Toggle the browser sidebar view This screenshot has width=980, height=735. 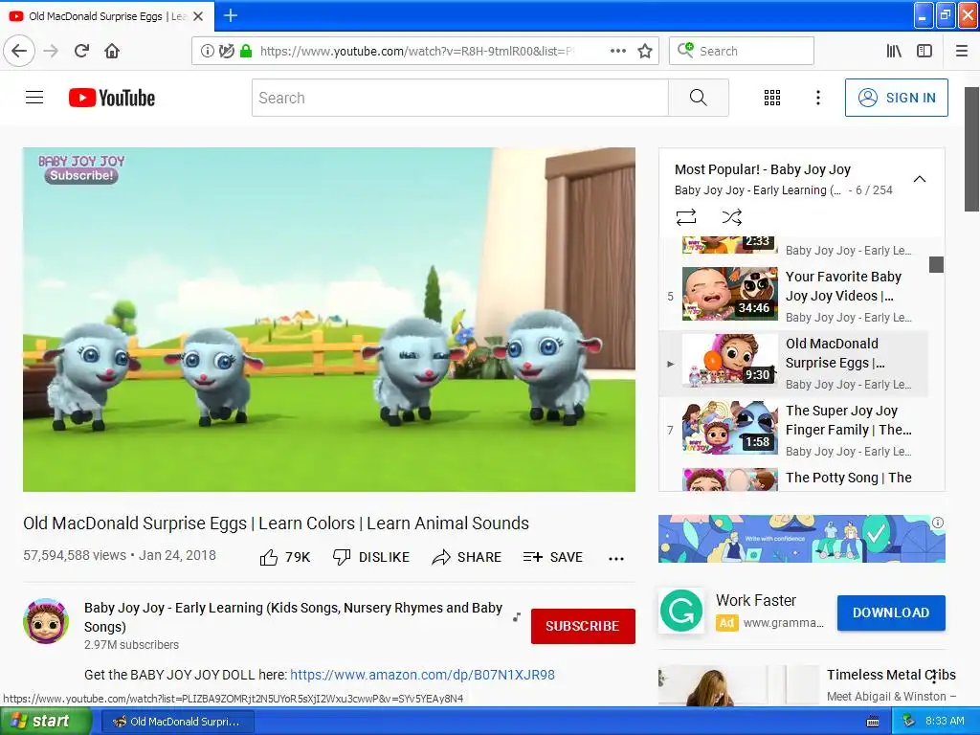[924, 52]
